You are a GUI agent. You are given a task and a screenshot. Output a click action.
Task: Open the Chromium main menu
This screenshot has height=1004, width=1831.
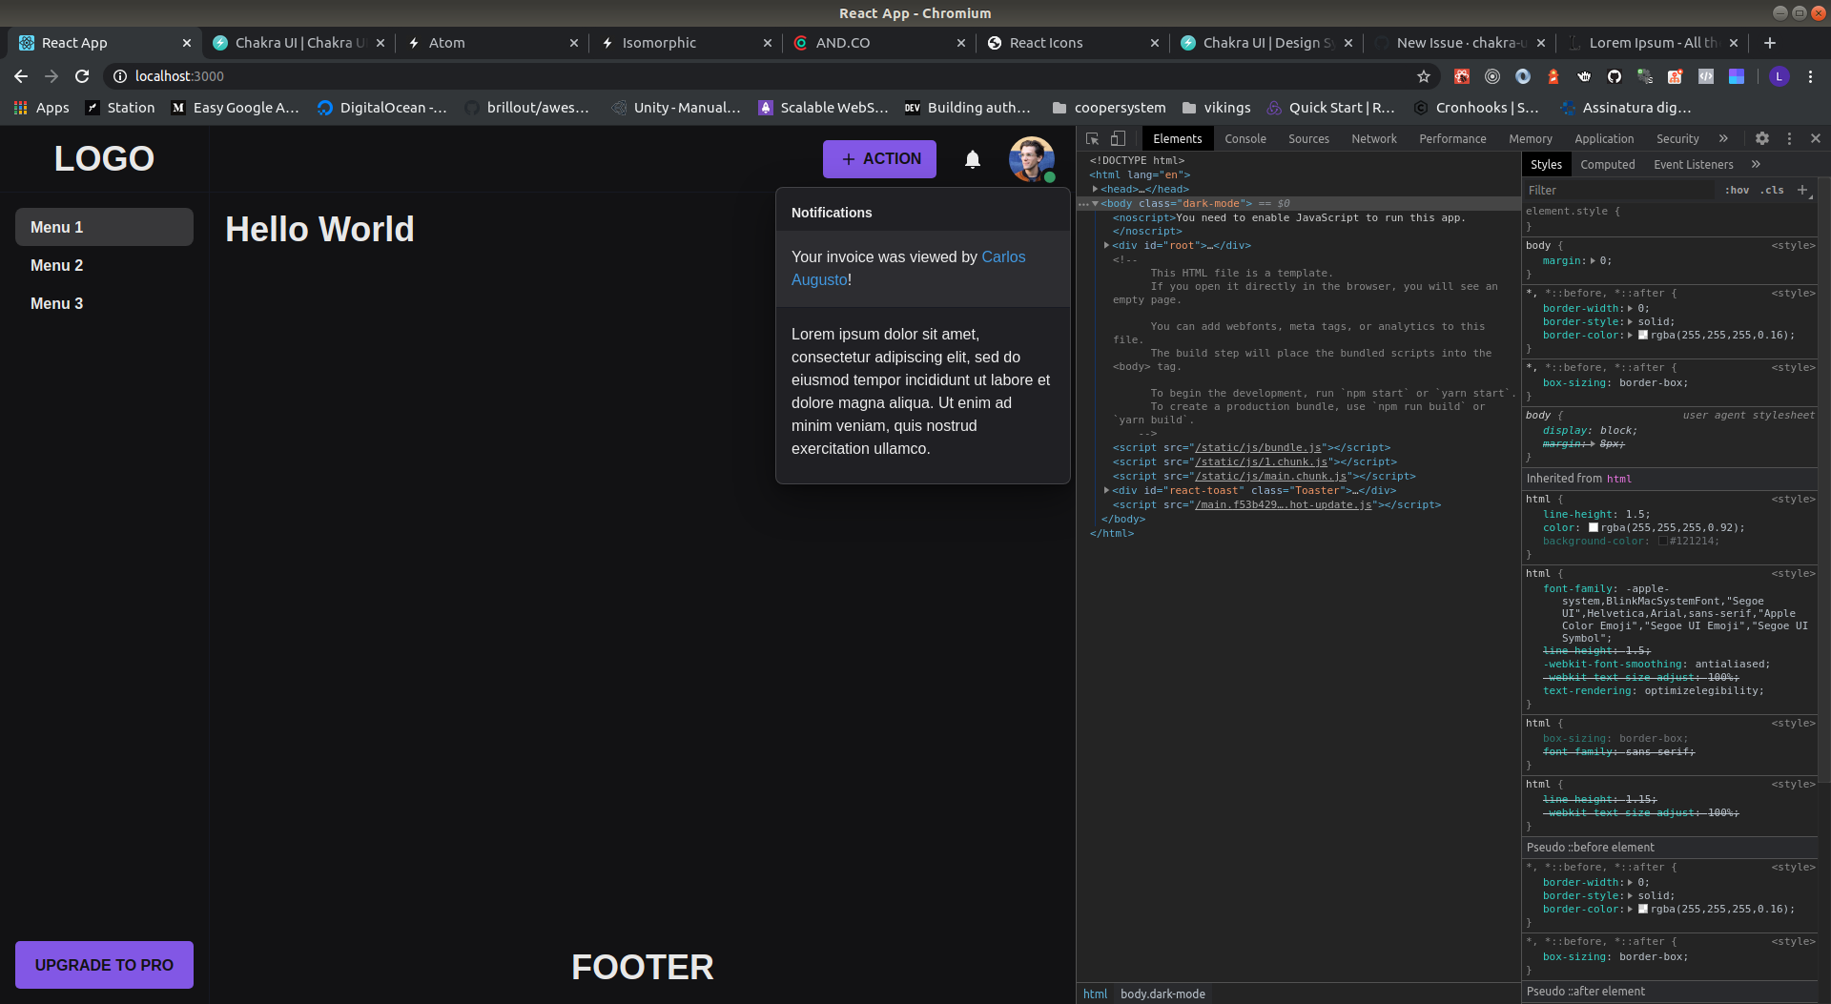pyautogui.click(x=1810, y=76)
